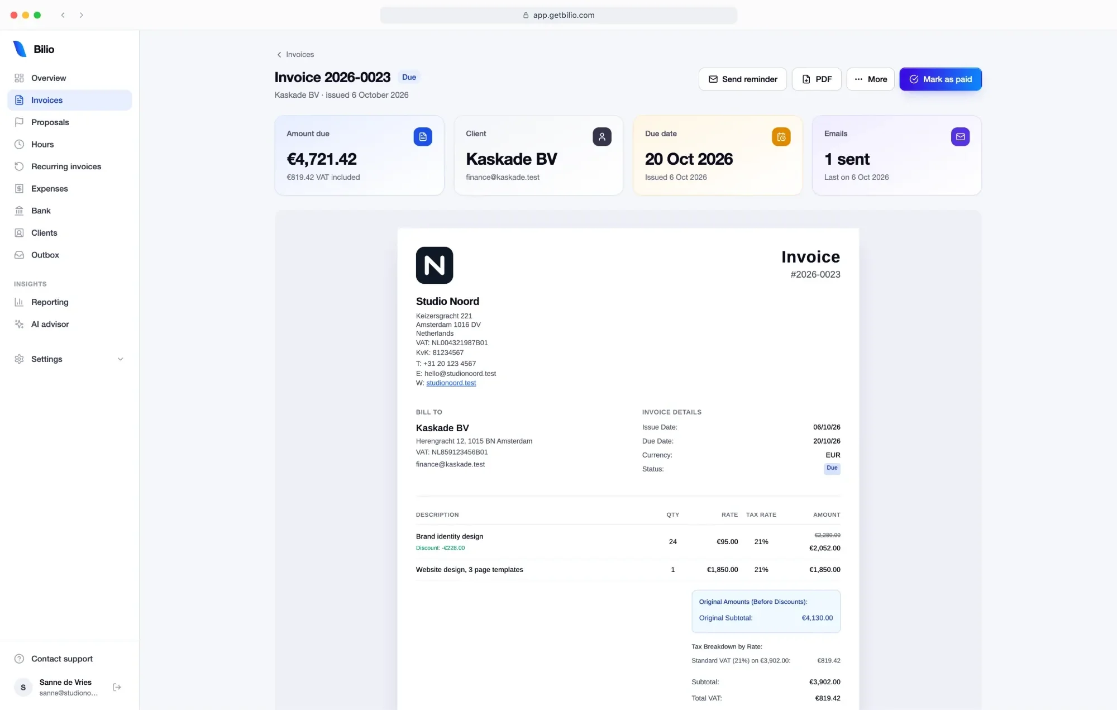Open the Hours page
The image size is (1117, 710).
click(x=69, y=144)
